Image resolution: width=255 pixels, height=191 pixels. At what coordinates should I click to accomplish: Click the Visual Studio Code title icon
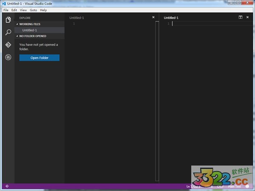(4, 3)
